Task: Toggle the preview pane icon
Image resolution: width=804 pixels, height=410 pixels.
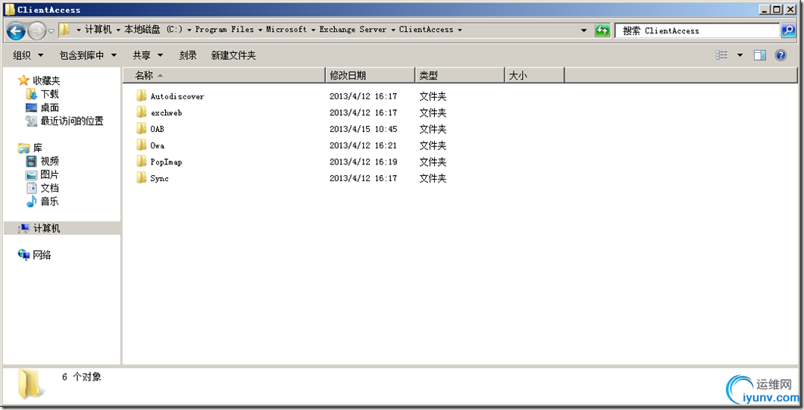Action: (760, 55)
